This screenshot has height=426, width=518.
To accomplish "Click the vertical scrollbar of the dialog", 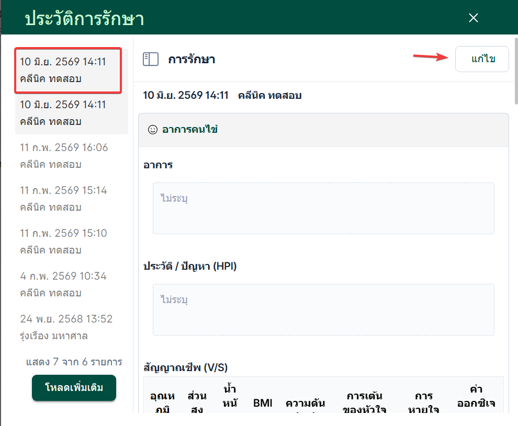I will click(516, 71).
